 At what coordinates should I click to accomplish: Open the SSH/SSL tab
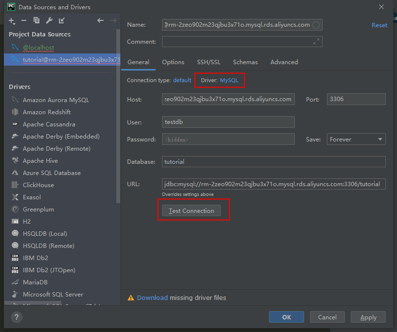pos(209,62)
